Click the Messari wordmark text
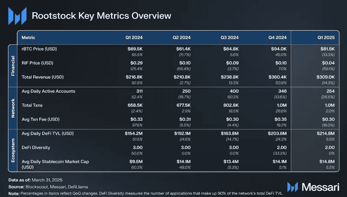 [x=320, y=187]
